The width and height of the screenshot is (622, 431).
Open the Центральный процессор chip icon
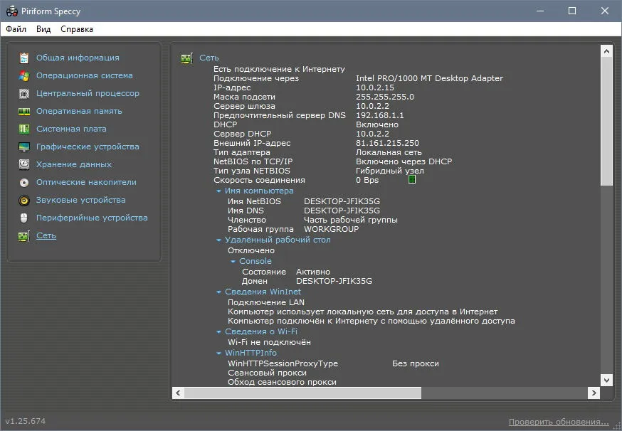(24, 94)
